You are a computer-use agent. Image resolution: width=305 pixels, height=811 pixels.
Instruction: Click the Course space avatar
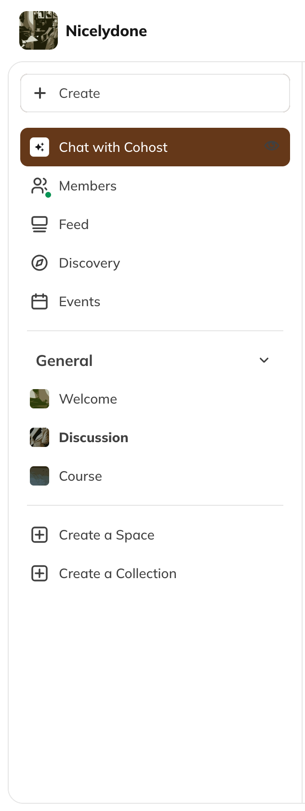click(x=39, y=476)
